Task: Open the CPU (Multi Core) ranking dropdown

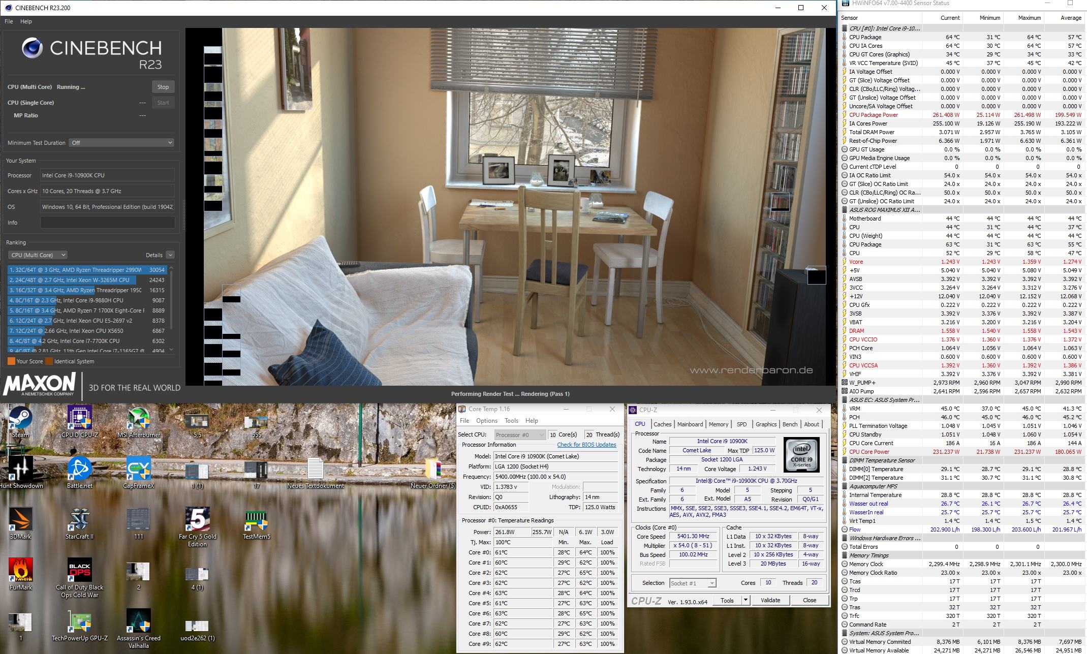Action: 38,255
